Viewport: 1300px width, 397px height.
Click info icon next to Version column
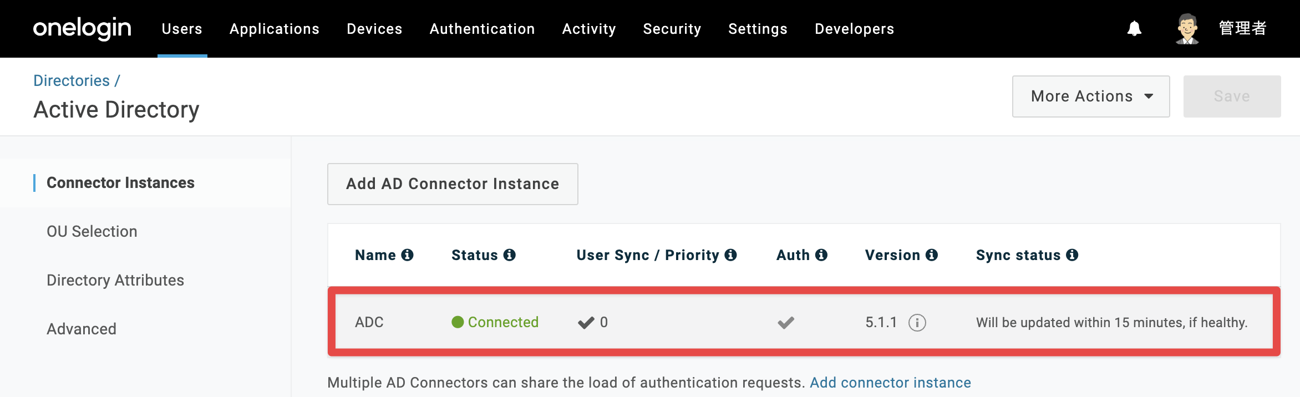coord(932,255)
